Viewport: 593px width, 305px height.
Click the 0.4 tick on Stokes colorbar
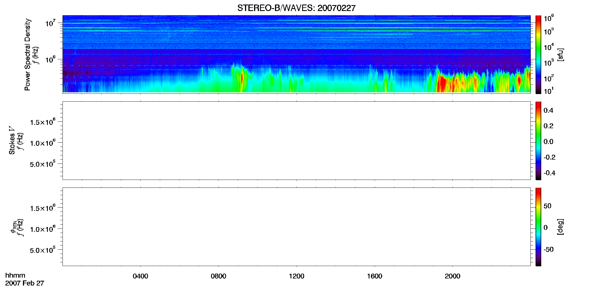[x=548, y=110]
